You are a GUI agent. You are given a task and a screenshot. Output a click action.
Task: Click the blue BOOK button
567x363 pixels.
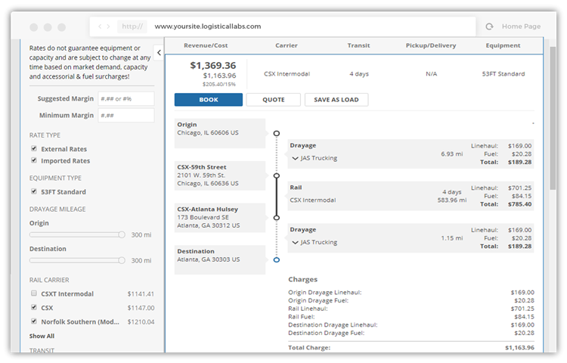coord(209,100)
